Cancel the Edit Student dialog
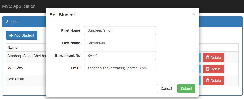This screenshot has width=244, height=99. [166, 89]
